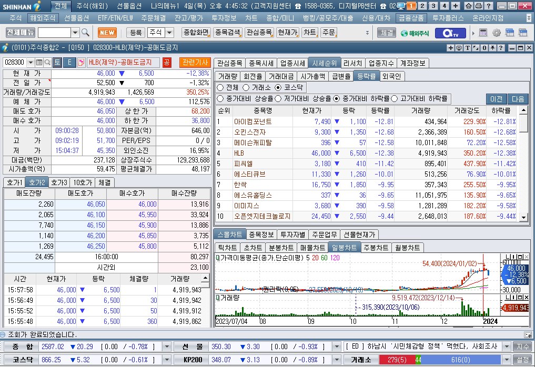This screenshot has height=367, width=535.
Task: Click the 이전 page button
Action: tap(497, 99)
